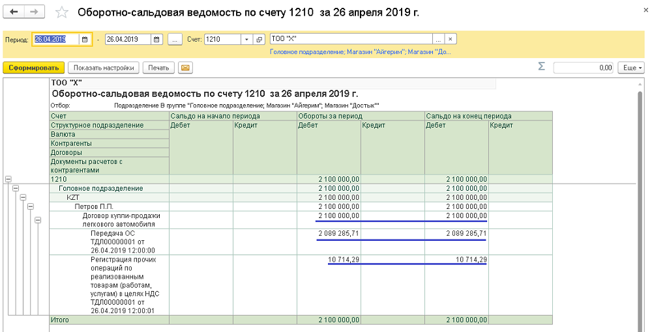Collapse the KZT currency group
Screen dimensions: 652x332
[23, 197]
